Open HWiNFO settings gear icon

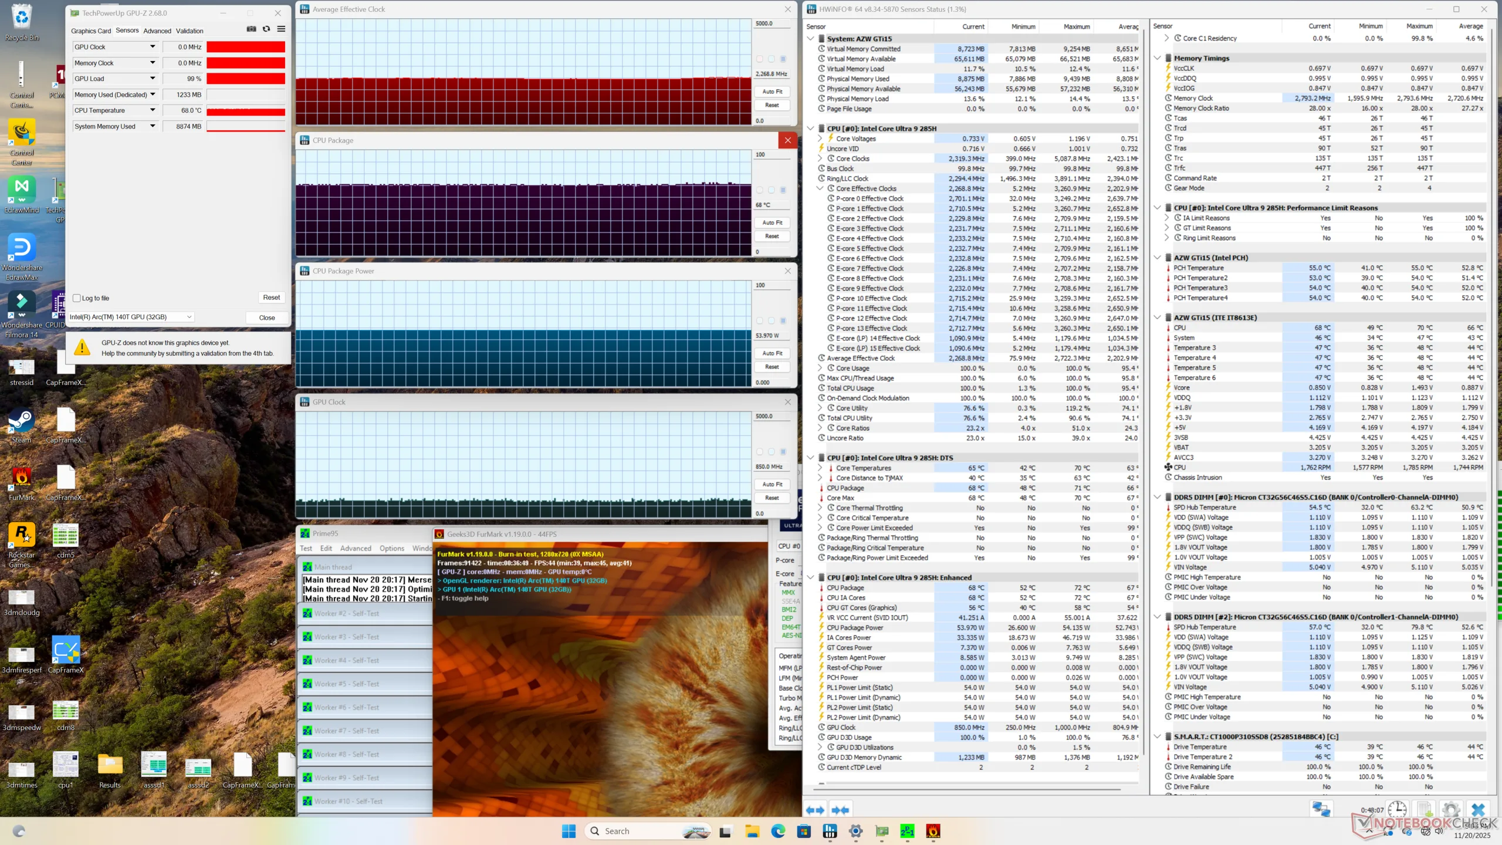[1451, 810]
